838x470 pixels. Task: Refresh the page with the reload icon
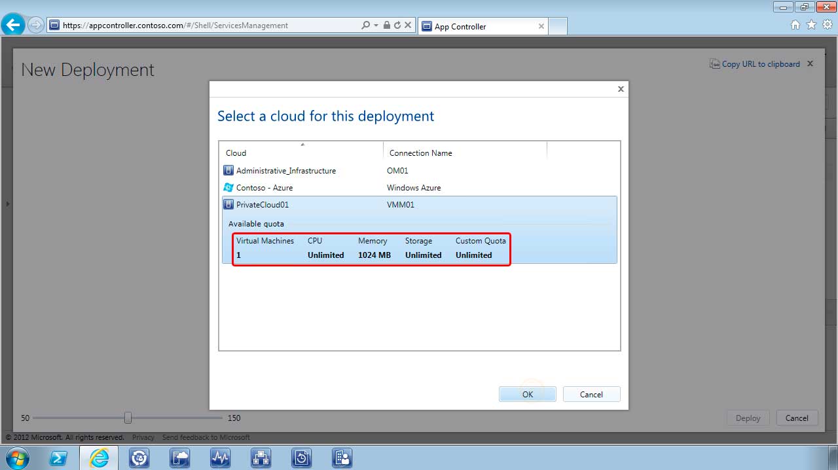[397, 25]
